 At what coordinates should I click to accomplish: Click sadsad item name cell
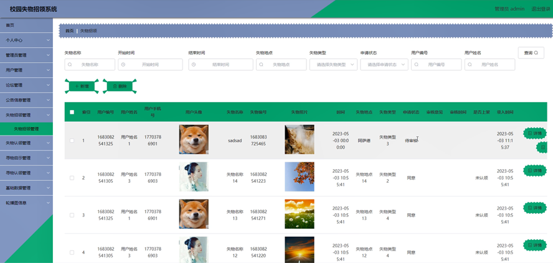pyautogui.click(x=235, y=141)
